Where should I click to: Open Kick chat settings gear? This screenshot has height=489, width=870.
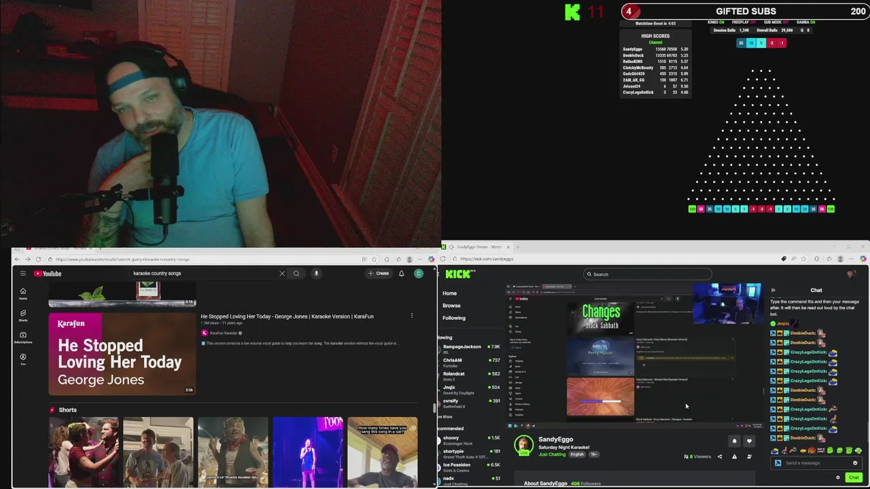point(837,477)
